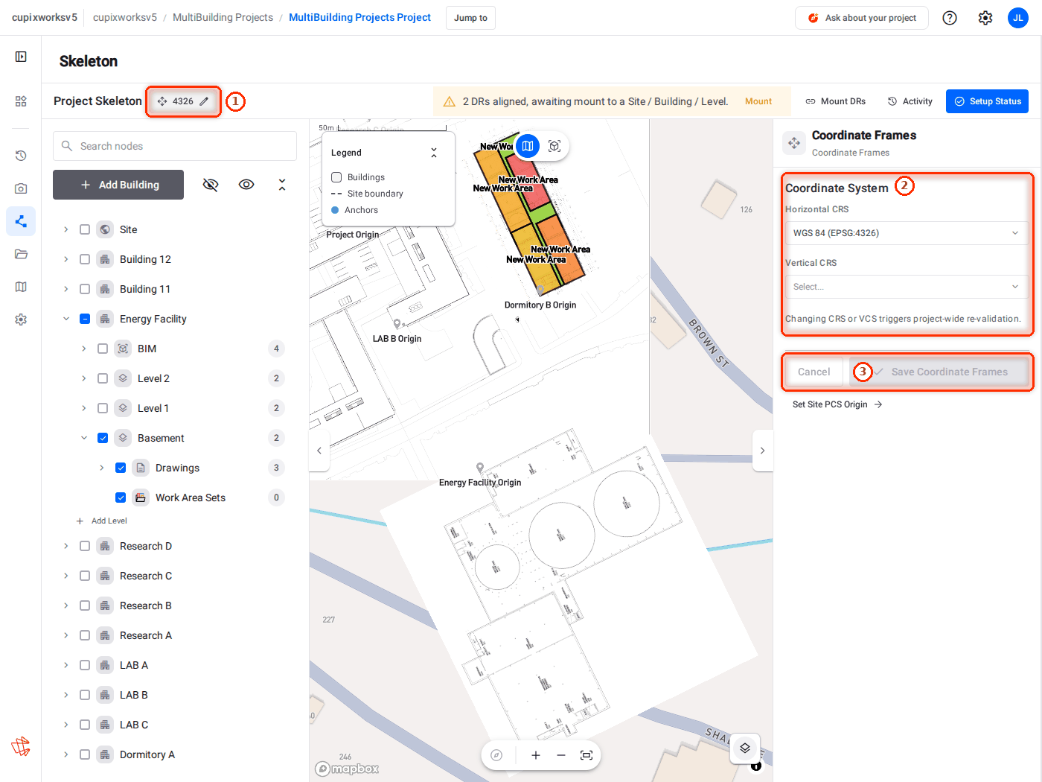The image size is (1042, 782).
Task: Select the blue map view toggle icon
Action: (x=528, y=146)
